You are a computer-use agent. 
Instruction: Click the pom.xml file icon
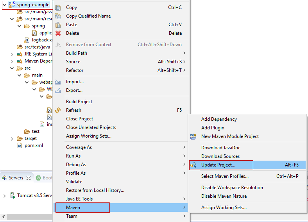(20, 145)
